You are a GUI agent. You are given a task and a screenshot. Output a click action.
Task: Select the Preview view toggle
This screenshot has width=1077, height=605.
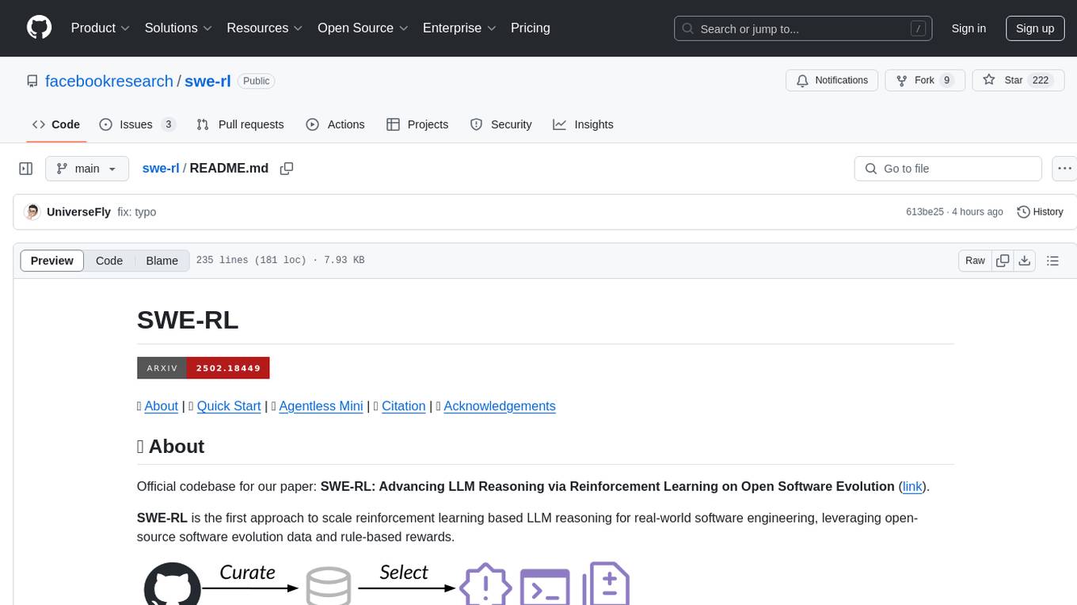52,261
